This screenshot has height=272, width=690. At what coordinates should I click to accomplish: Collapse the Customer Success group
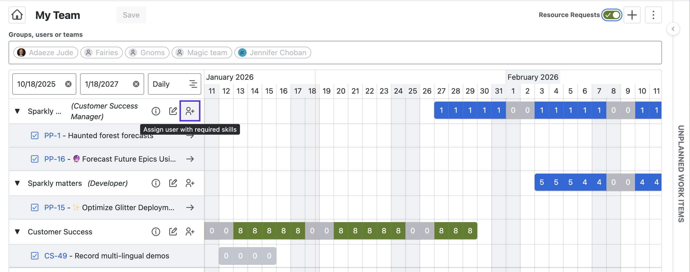(x=17, y=231)
